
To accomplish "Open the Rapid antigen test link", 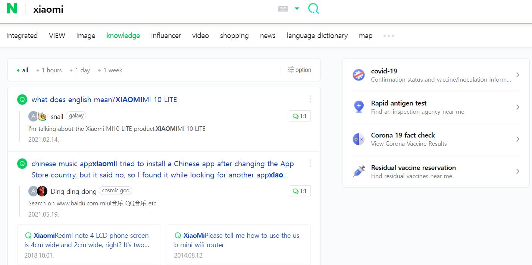I will pos(418,107).
